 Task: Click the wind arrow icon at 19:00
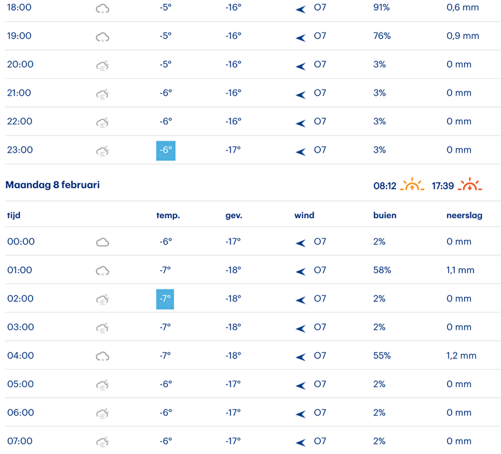(301, 37)
